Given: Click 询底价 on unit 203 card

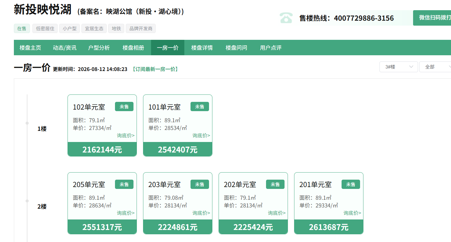Looking at the screenshot, I should [201, 213].
